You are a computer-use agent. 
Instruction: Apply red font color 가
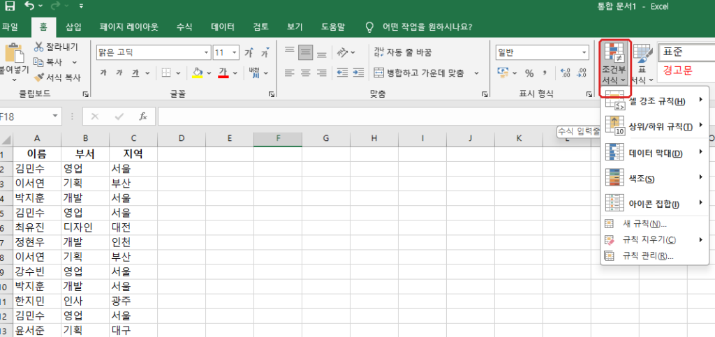pyautogui.click(x=223, y=73)
